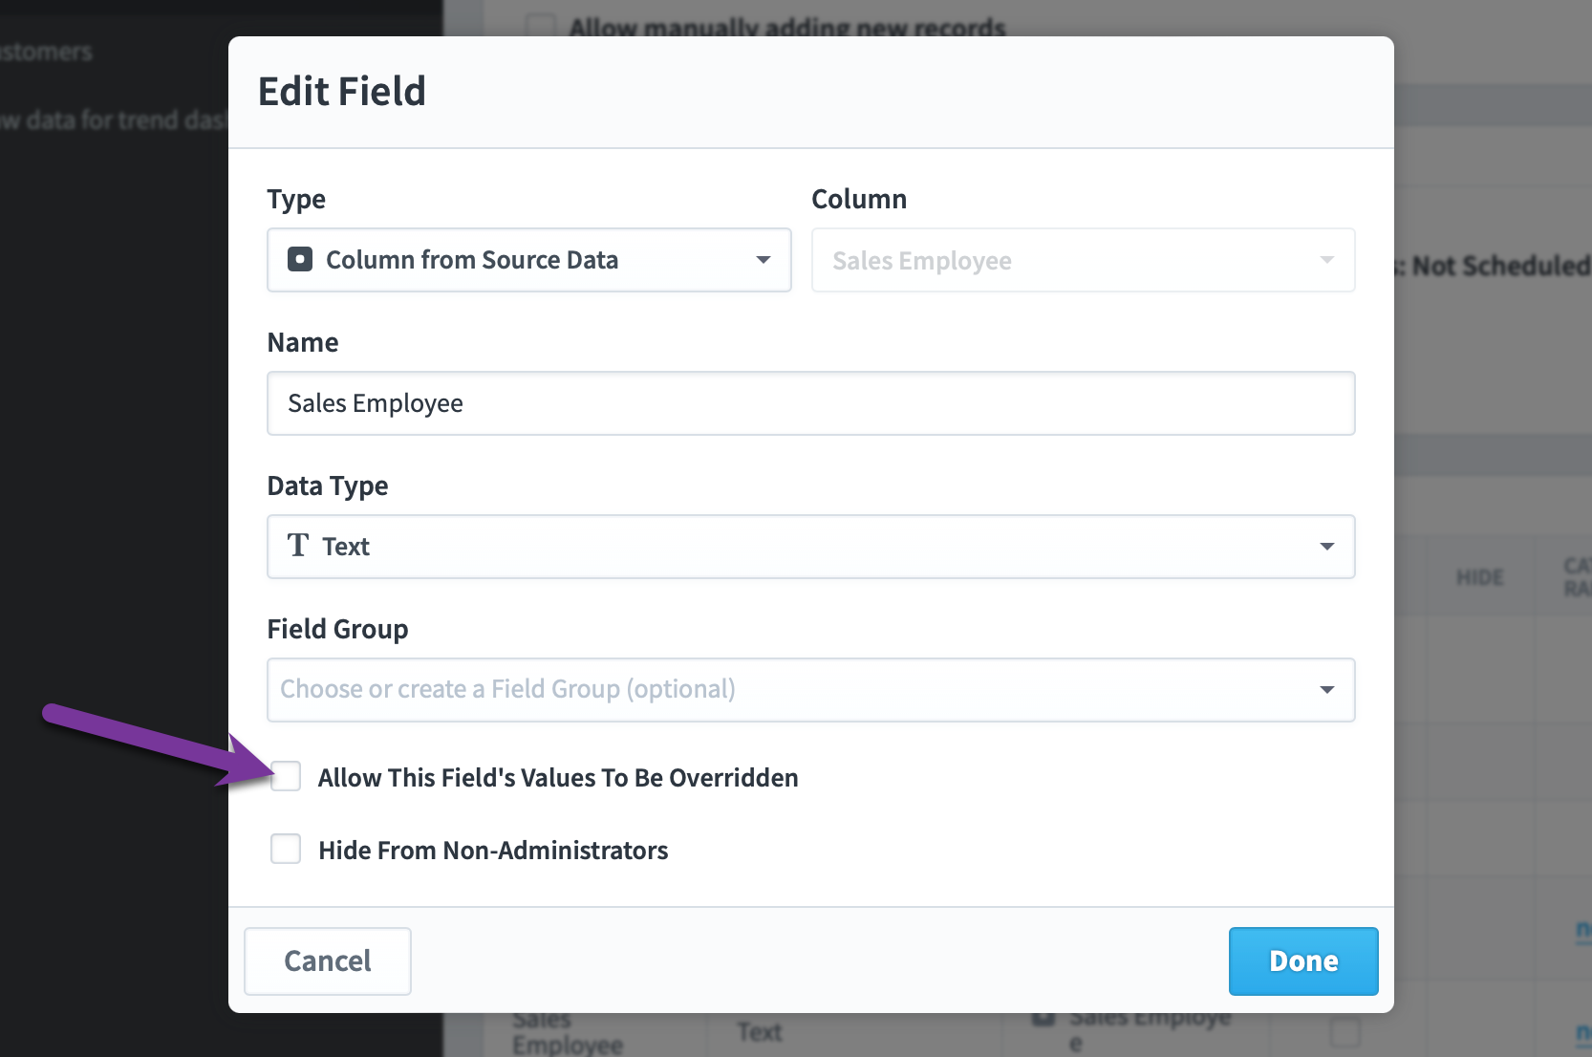
Task: Click the Name input field
Action: coord(810,403)
